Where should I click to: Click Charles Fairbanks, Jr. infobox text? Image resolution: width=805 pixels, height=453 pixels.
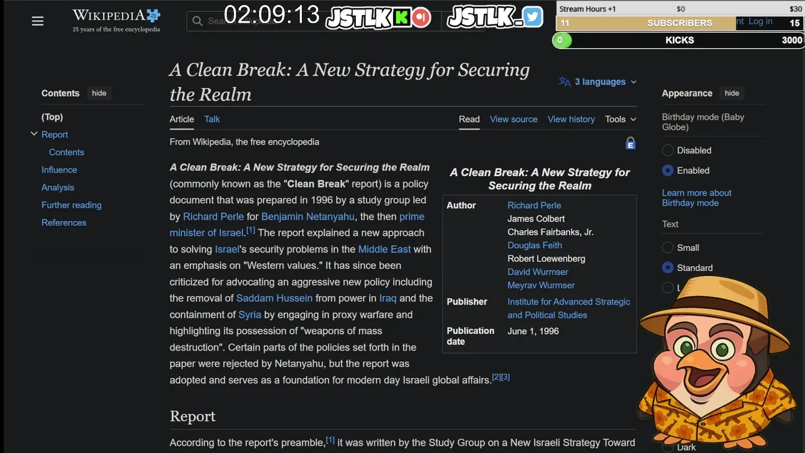(x=550, y=232)
